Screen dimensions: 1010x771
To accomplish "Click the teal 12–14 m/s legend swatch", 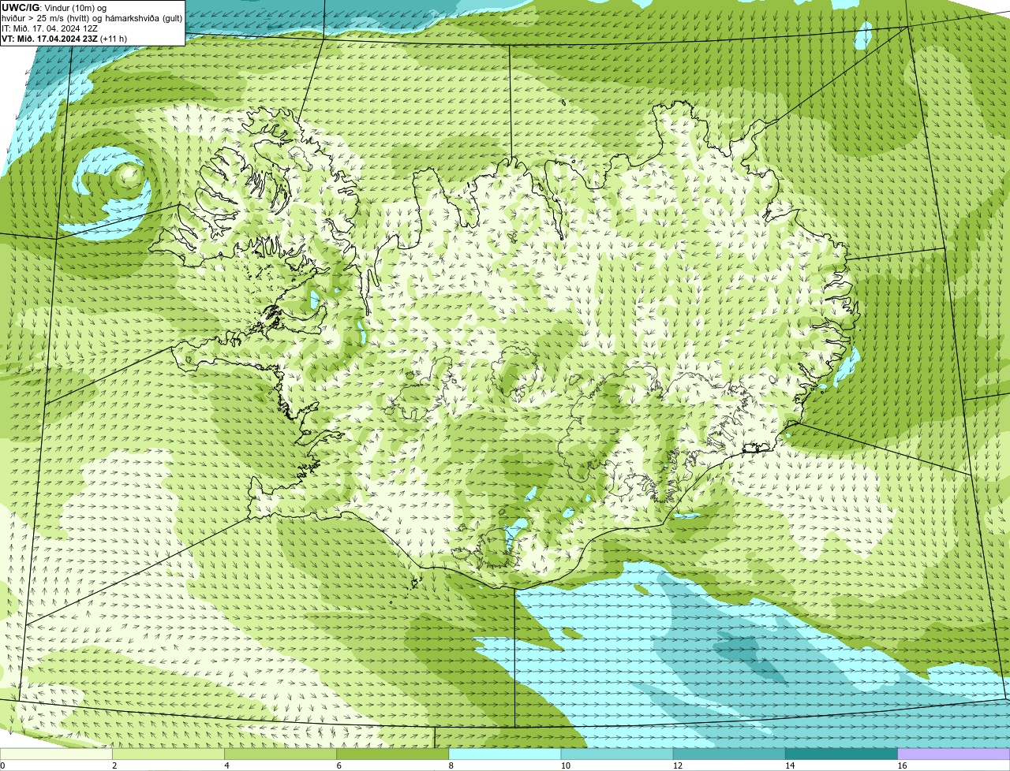I will 729,754.
